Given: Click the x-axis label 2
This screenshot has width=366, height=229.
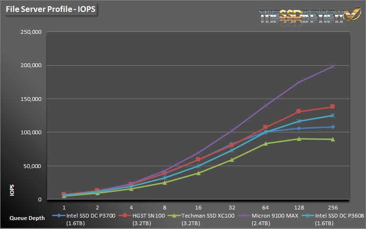Looking at the screenshot, I should click(97, 208).
